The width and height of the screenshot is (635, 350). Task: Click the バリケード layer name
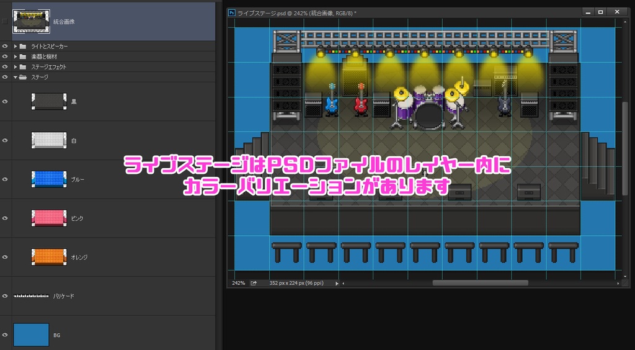pyautogui.click(x=64, y=296)
